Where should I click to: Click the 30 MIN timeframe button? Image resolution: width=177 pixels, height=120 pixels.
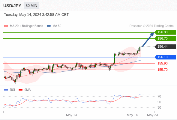coord(31,6)
